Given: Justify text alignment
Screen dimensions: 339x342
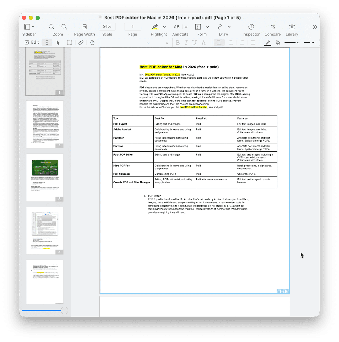Looking at the screenshot, I should click(253, 43).
